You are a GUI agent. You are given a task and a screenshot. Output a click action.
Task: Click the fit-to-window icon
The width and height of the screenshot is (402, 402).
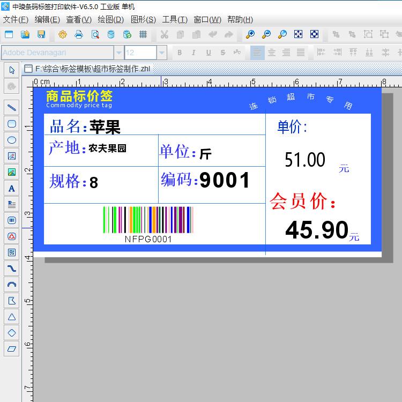298,34
